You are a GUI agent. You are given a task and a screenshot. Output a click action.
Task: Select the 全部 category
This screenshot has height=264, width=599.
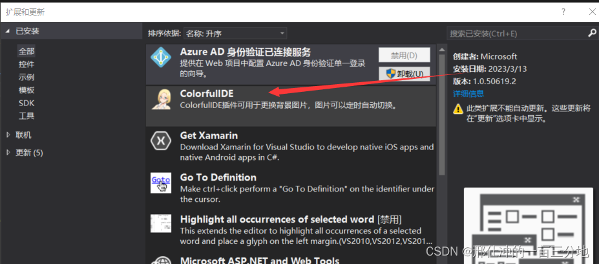click(26, 51)
